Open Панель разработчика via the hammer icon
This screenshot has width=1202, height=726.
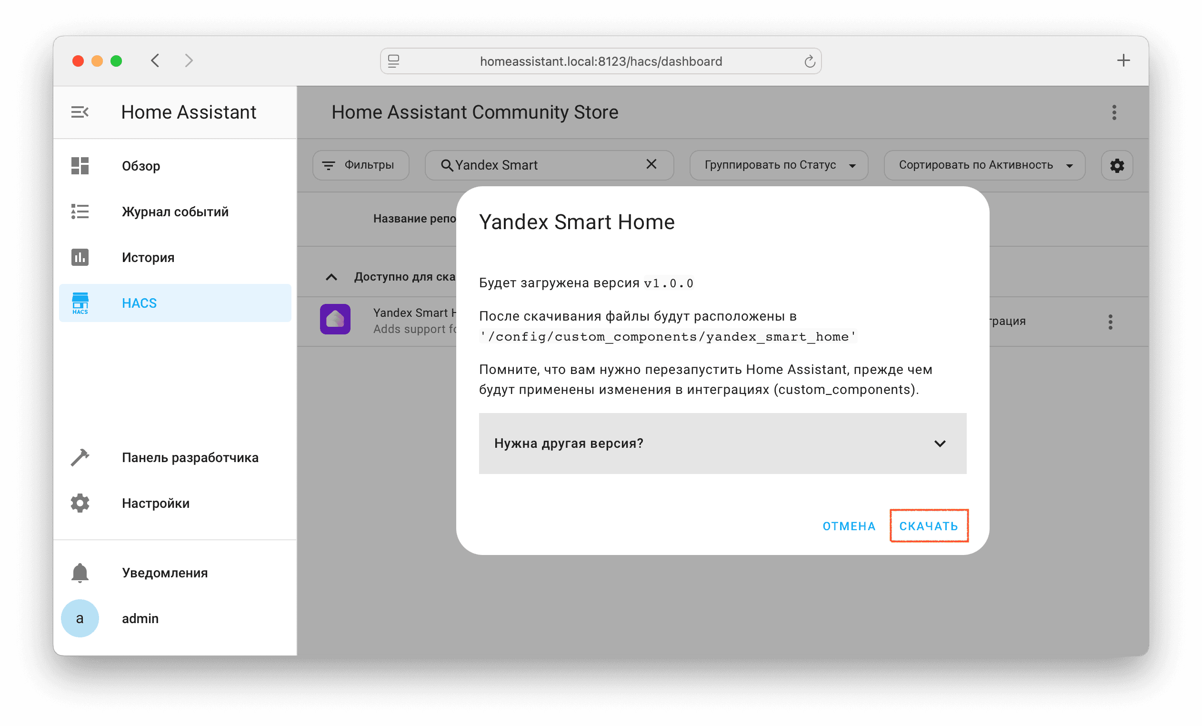(x=80, y=458)
